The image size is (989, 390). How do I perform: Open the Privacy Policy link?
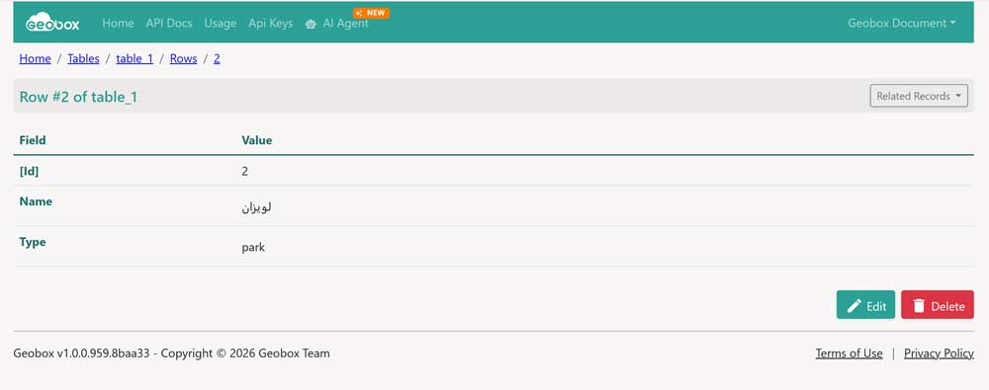tap(939, 353)
